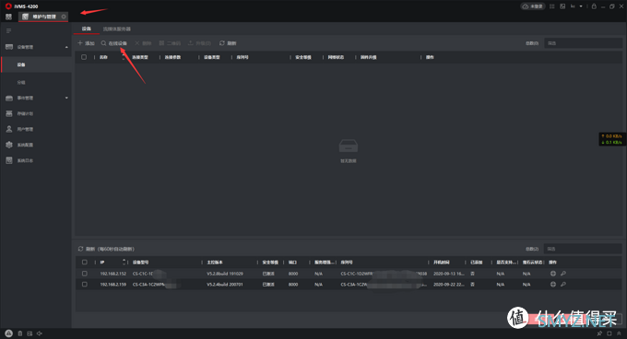Switch to the 设备 device tab
627x339 pixels.
(87, 29)
